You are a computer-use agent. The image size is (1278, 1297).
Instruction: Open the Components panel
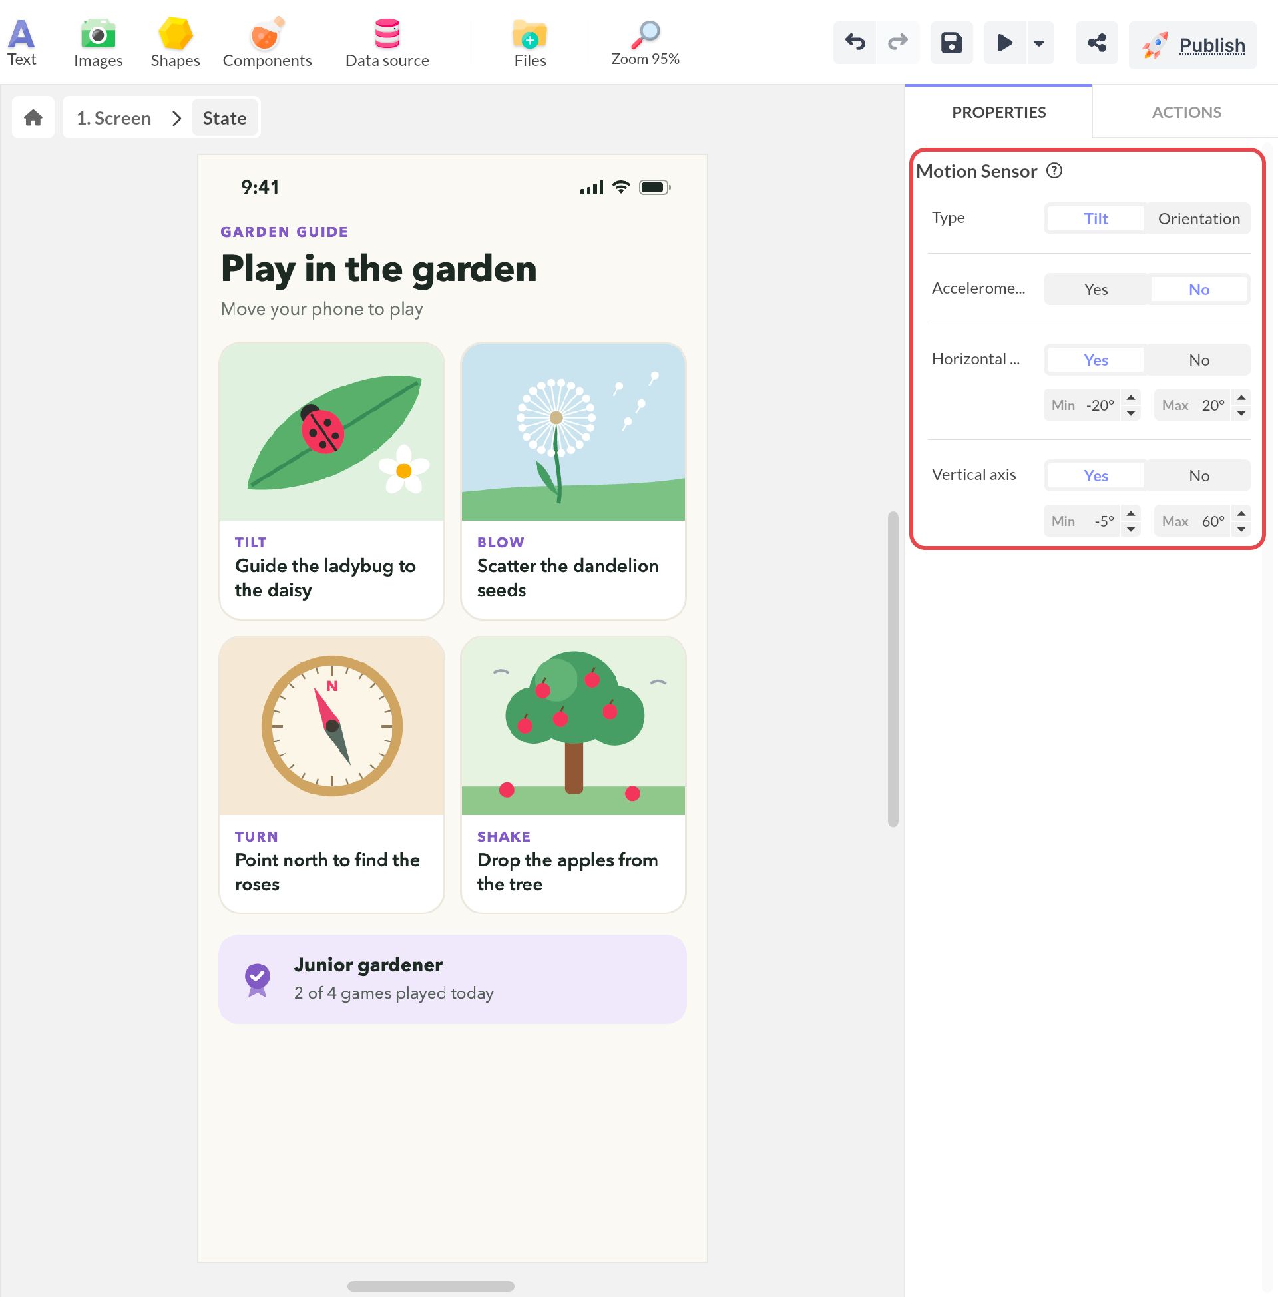click(267, 43)
